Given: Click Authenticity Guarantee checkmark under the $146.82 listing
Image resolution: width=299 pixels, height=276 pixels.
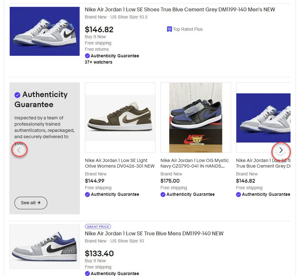Looking at the screenshot, I should (87, 56).
